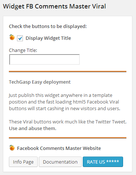Open the Documentation button
This screenshot has height=175, width=136.
tap(60, 162)
